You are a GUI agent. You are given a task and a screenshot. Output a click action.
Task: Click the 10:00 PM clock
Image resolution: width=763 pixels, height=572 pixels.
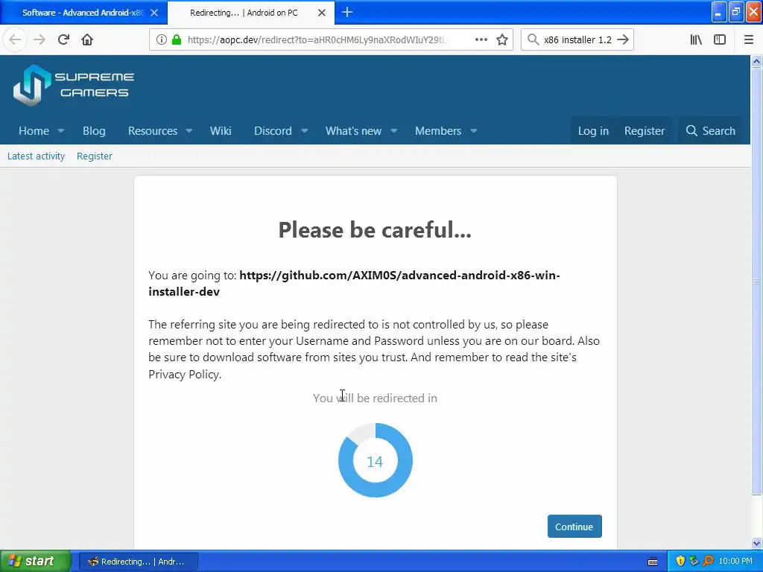coord(735,562)
